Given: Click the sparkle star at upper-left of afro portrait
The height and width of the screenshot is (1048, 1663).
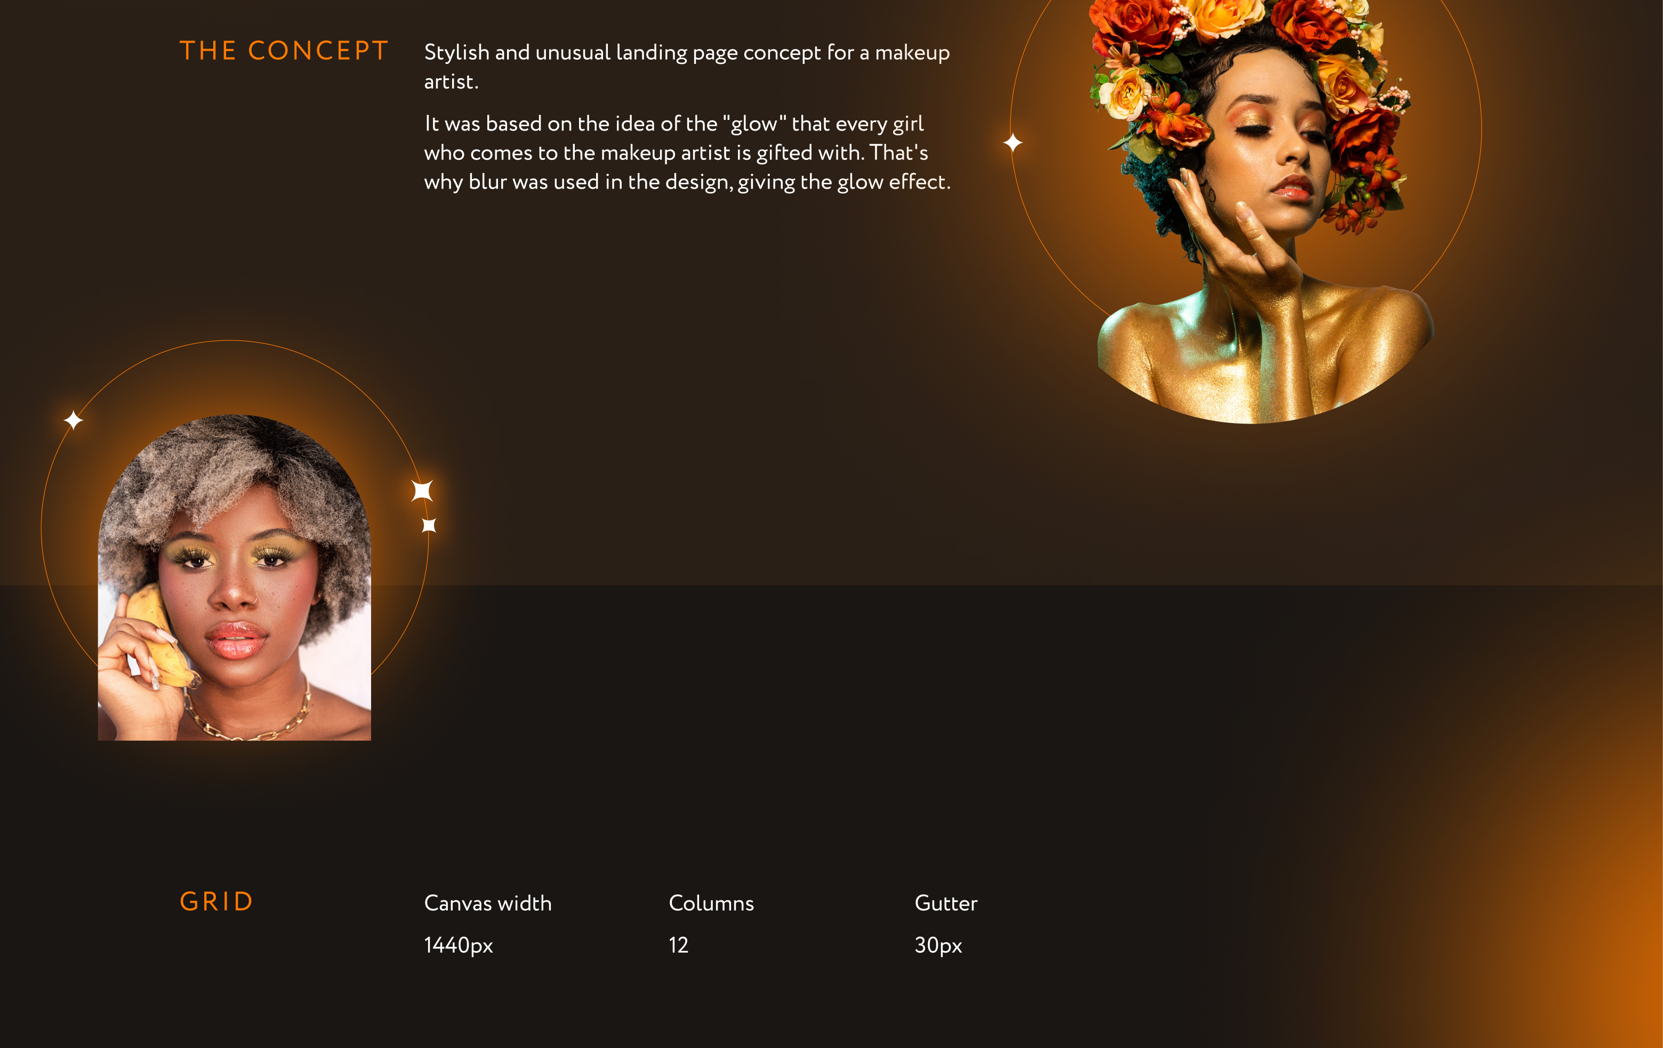Looking at the screenshot, I should click(x=73, y=419).
